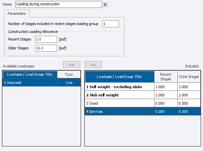This screenshot has height=151, width=203.
Task: Switch to the Parameters tab
Action: [17, 13]
